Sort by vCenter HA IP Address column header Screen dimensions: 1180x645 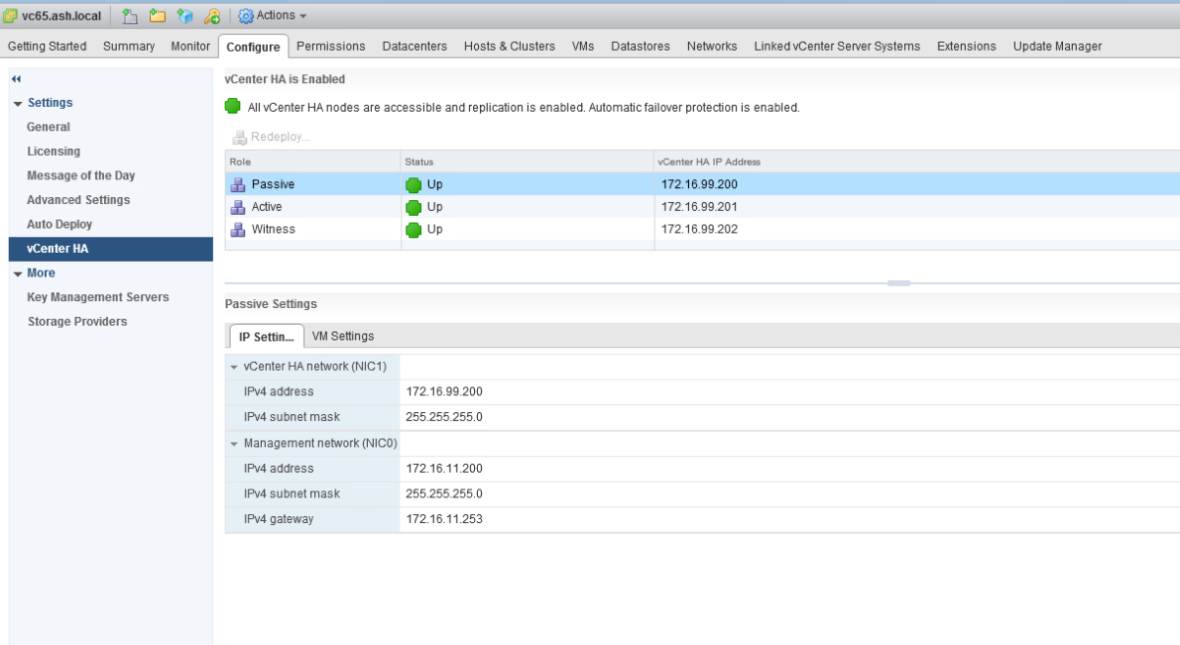916,161
